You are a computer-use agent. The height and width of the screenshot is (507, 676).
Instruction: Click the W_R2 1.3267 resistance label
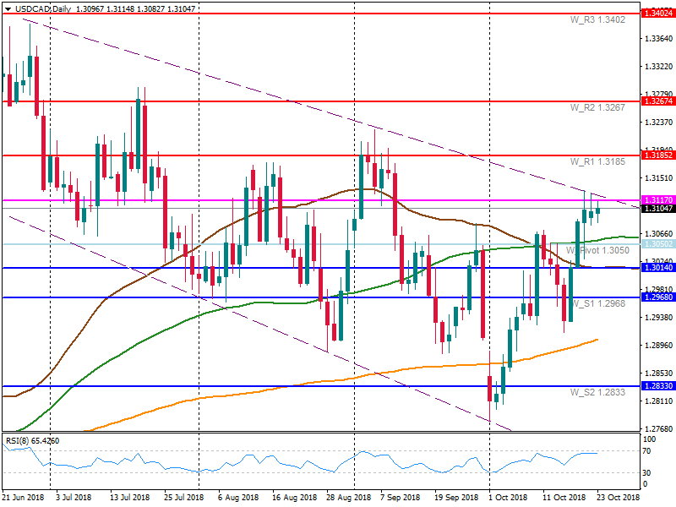pos(597,107)
